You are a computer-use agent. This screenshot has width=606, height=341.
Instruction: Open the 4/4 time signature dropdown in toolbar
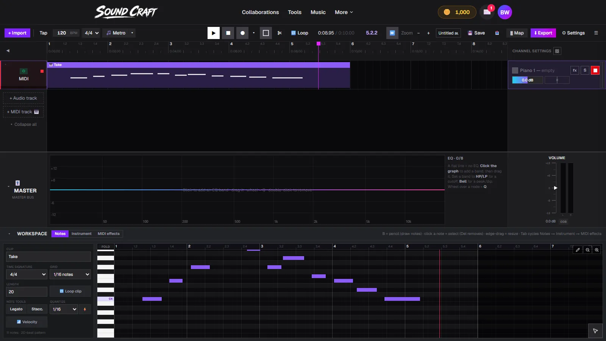[92, 33]
